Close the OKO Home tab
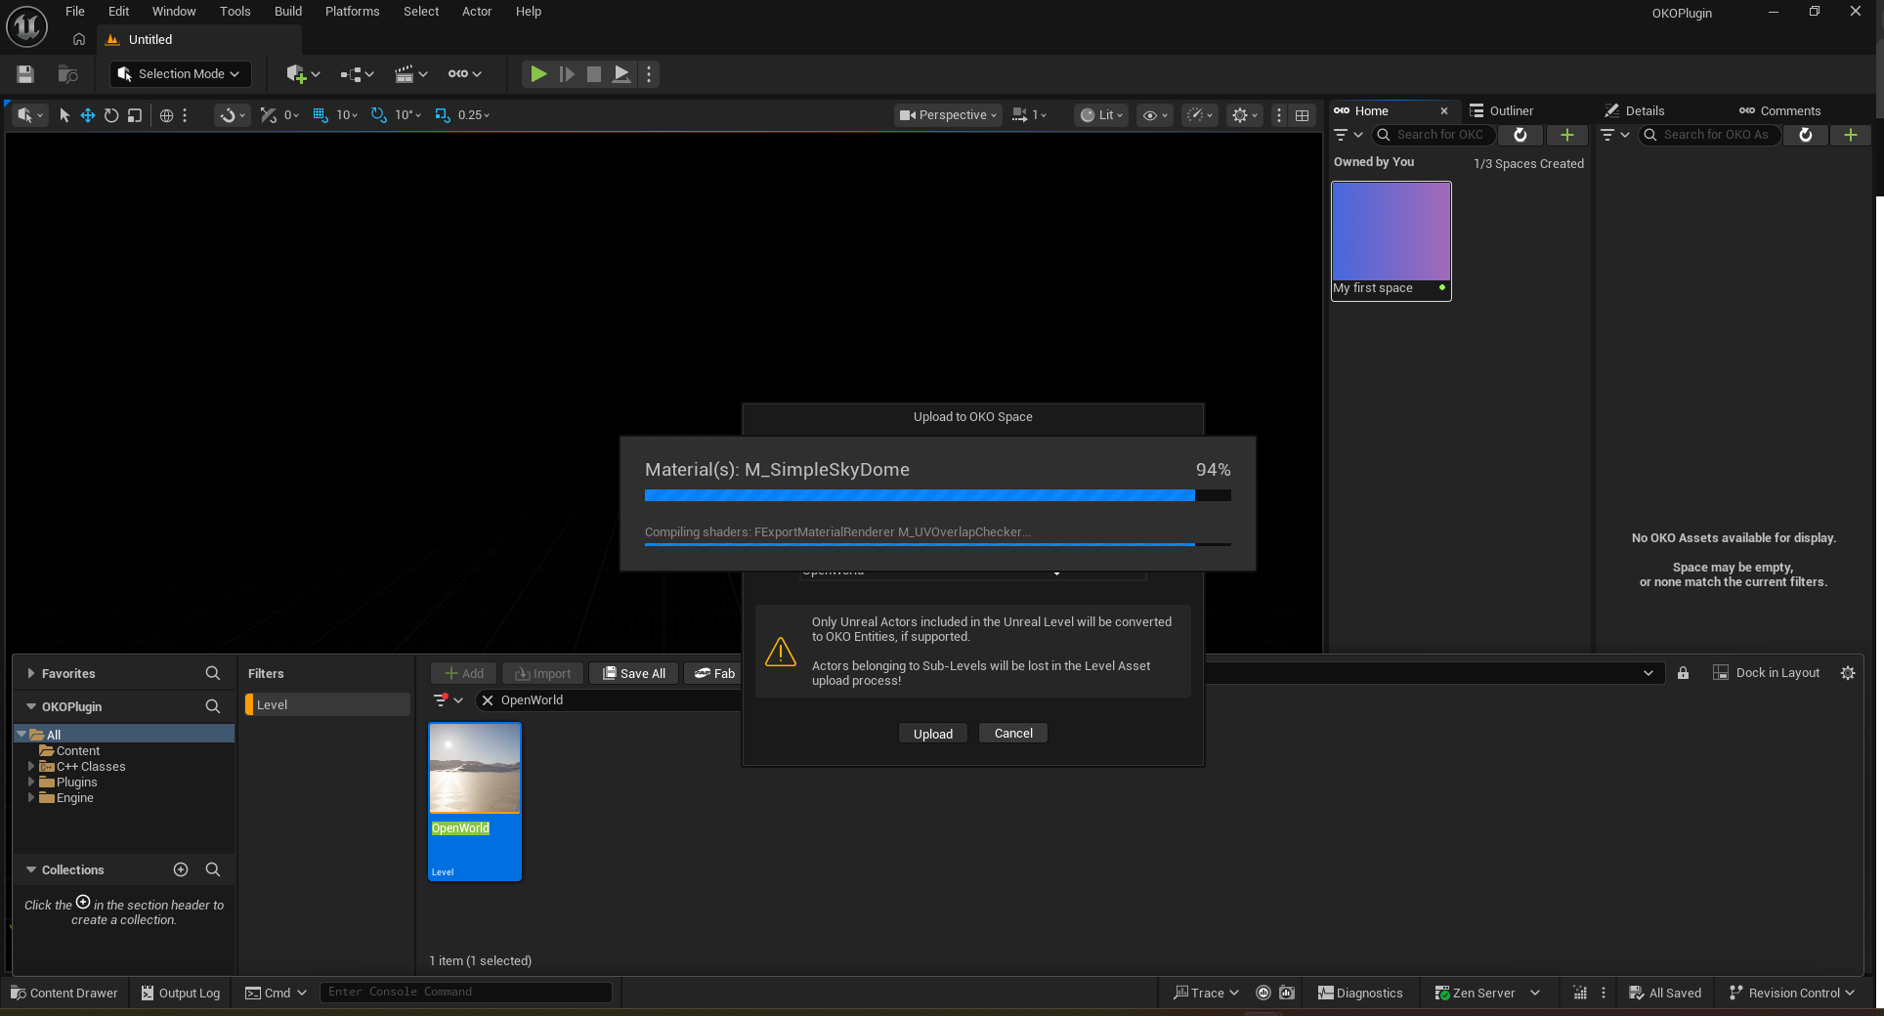The height and width of the screenshot is (1016, 1884). click(x=1444, y=111)
